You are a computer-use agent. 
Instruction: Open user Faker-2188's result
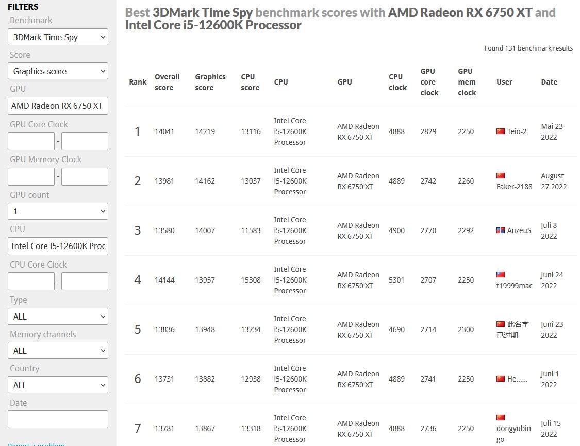[514, 186]
